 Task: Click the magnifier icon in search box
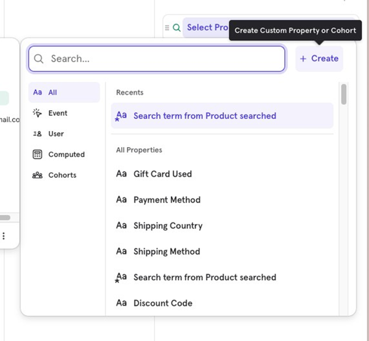(x=39, y=59)
